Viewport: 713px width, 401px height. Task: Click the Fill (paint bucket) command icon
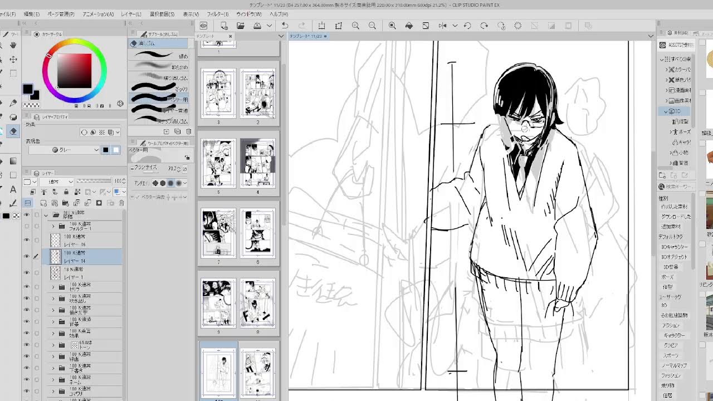click(x=409, y=26)
